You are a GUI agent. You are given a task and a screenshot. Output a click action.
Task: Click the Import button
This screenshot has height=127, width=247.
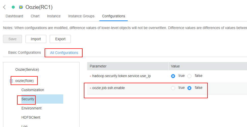(36, 39)
